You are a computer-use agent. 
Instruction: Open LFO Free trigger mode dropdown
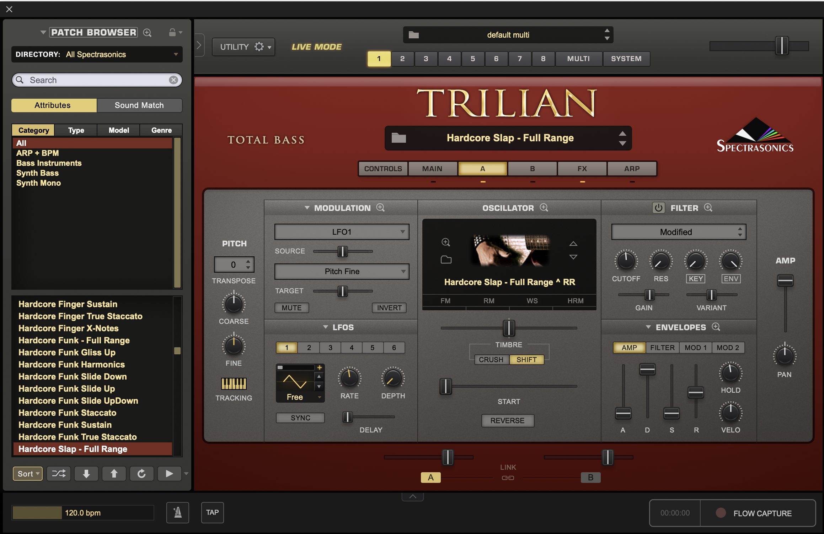point(300,397)
